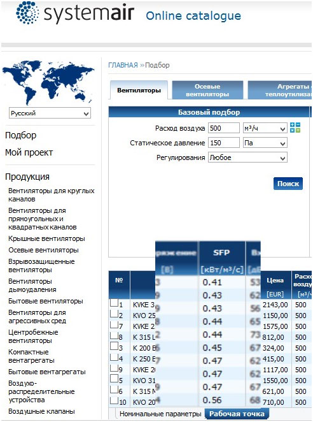
Task: Open Вентиляторы для прямоугольных и квадратных каналов
Action: (43, 219)
